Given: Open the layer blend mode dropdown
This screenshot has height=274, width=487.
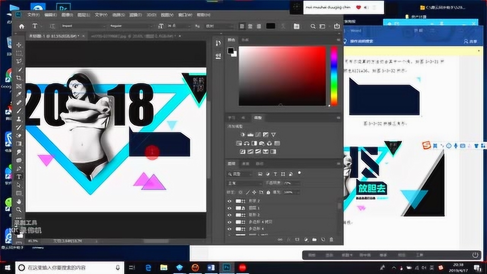Looking at the screenshot, I should 244,183.
